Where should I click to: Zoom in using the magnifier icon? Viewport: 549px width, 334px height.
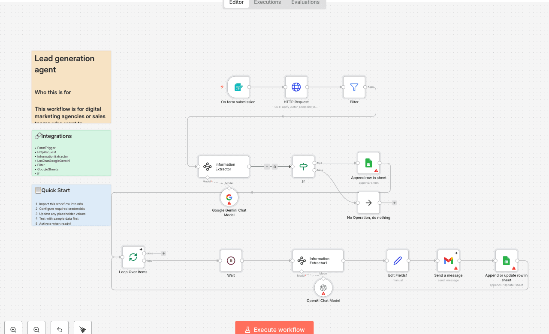coord(13,328)
